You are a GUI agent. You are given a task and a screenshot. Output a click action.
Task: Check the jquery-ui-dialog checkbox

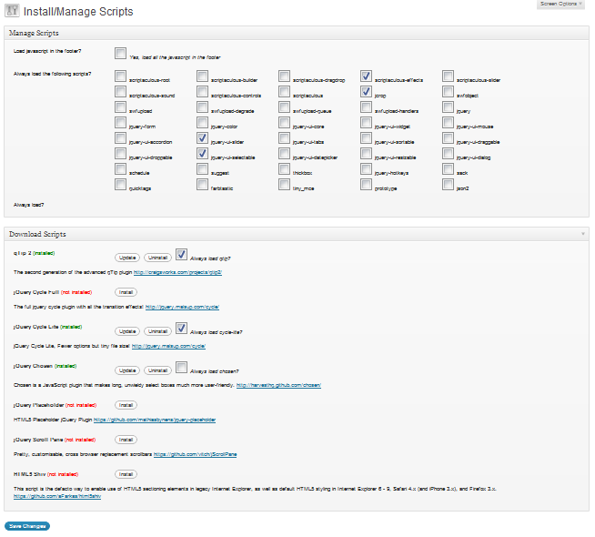click(449, 153)
